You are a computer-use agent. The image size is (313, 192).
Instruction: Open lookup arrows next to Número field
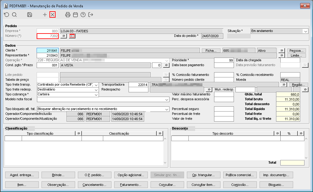tap(64, 36)
